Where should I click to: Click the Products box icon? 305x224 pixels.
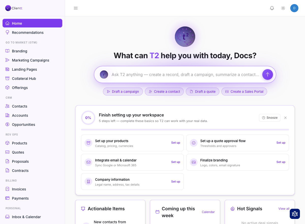(x=7, y=143)
